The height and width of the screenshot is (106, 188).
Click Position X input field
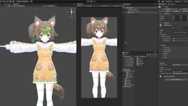(177, 16)
